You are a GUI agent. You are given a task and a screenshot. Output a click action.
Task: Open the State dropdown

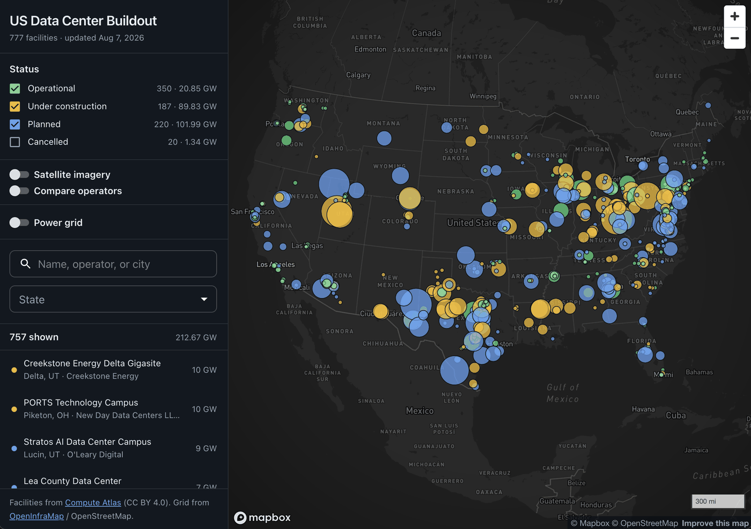(x=113, y=299)
